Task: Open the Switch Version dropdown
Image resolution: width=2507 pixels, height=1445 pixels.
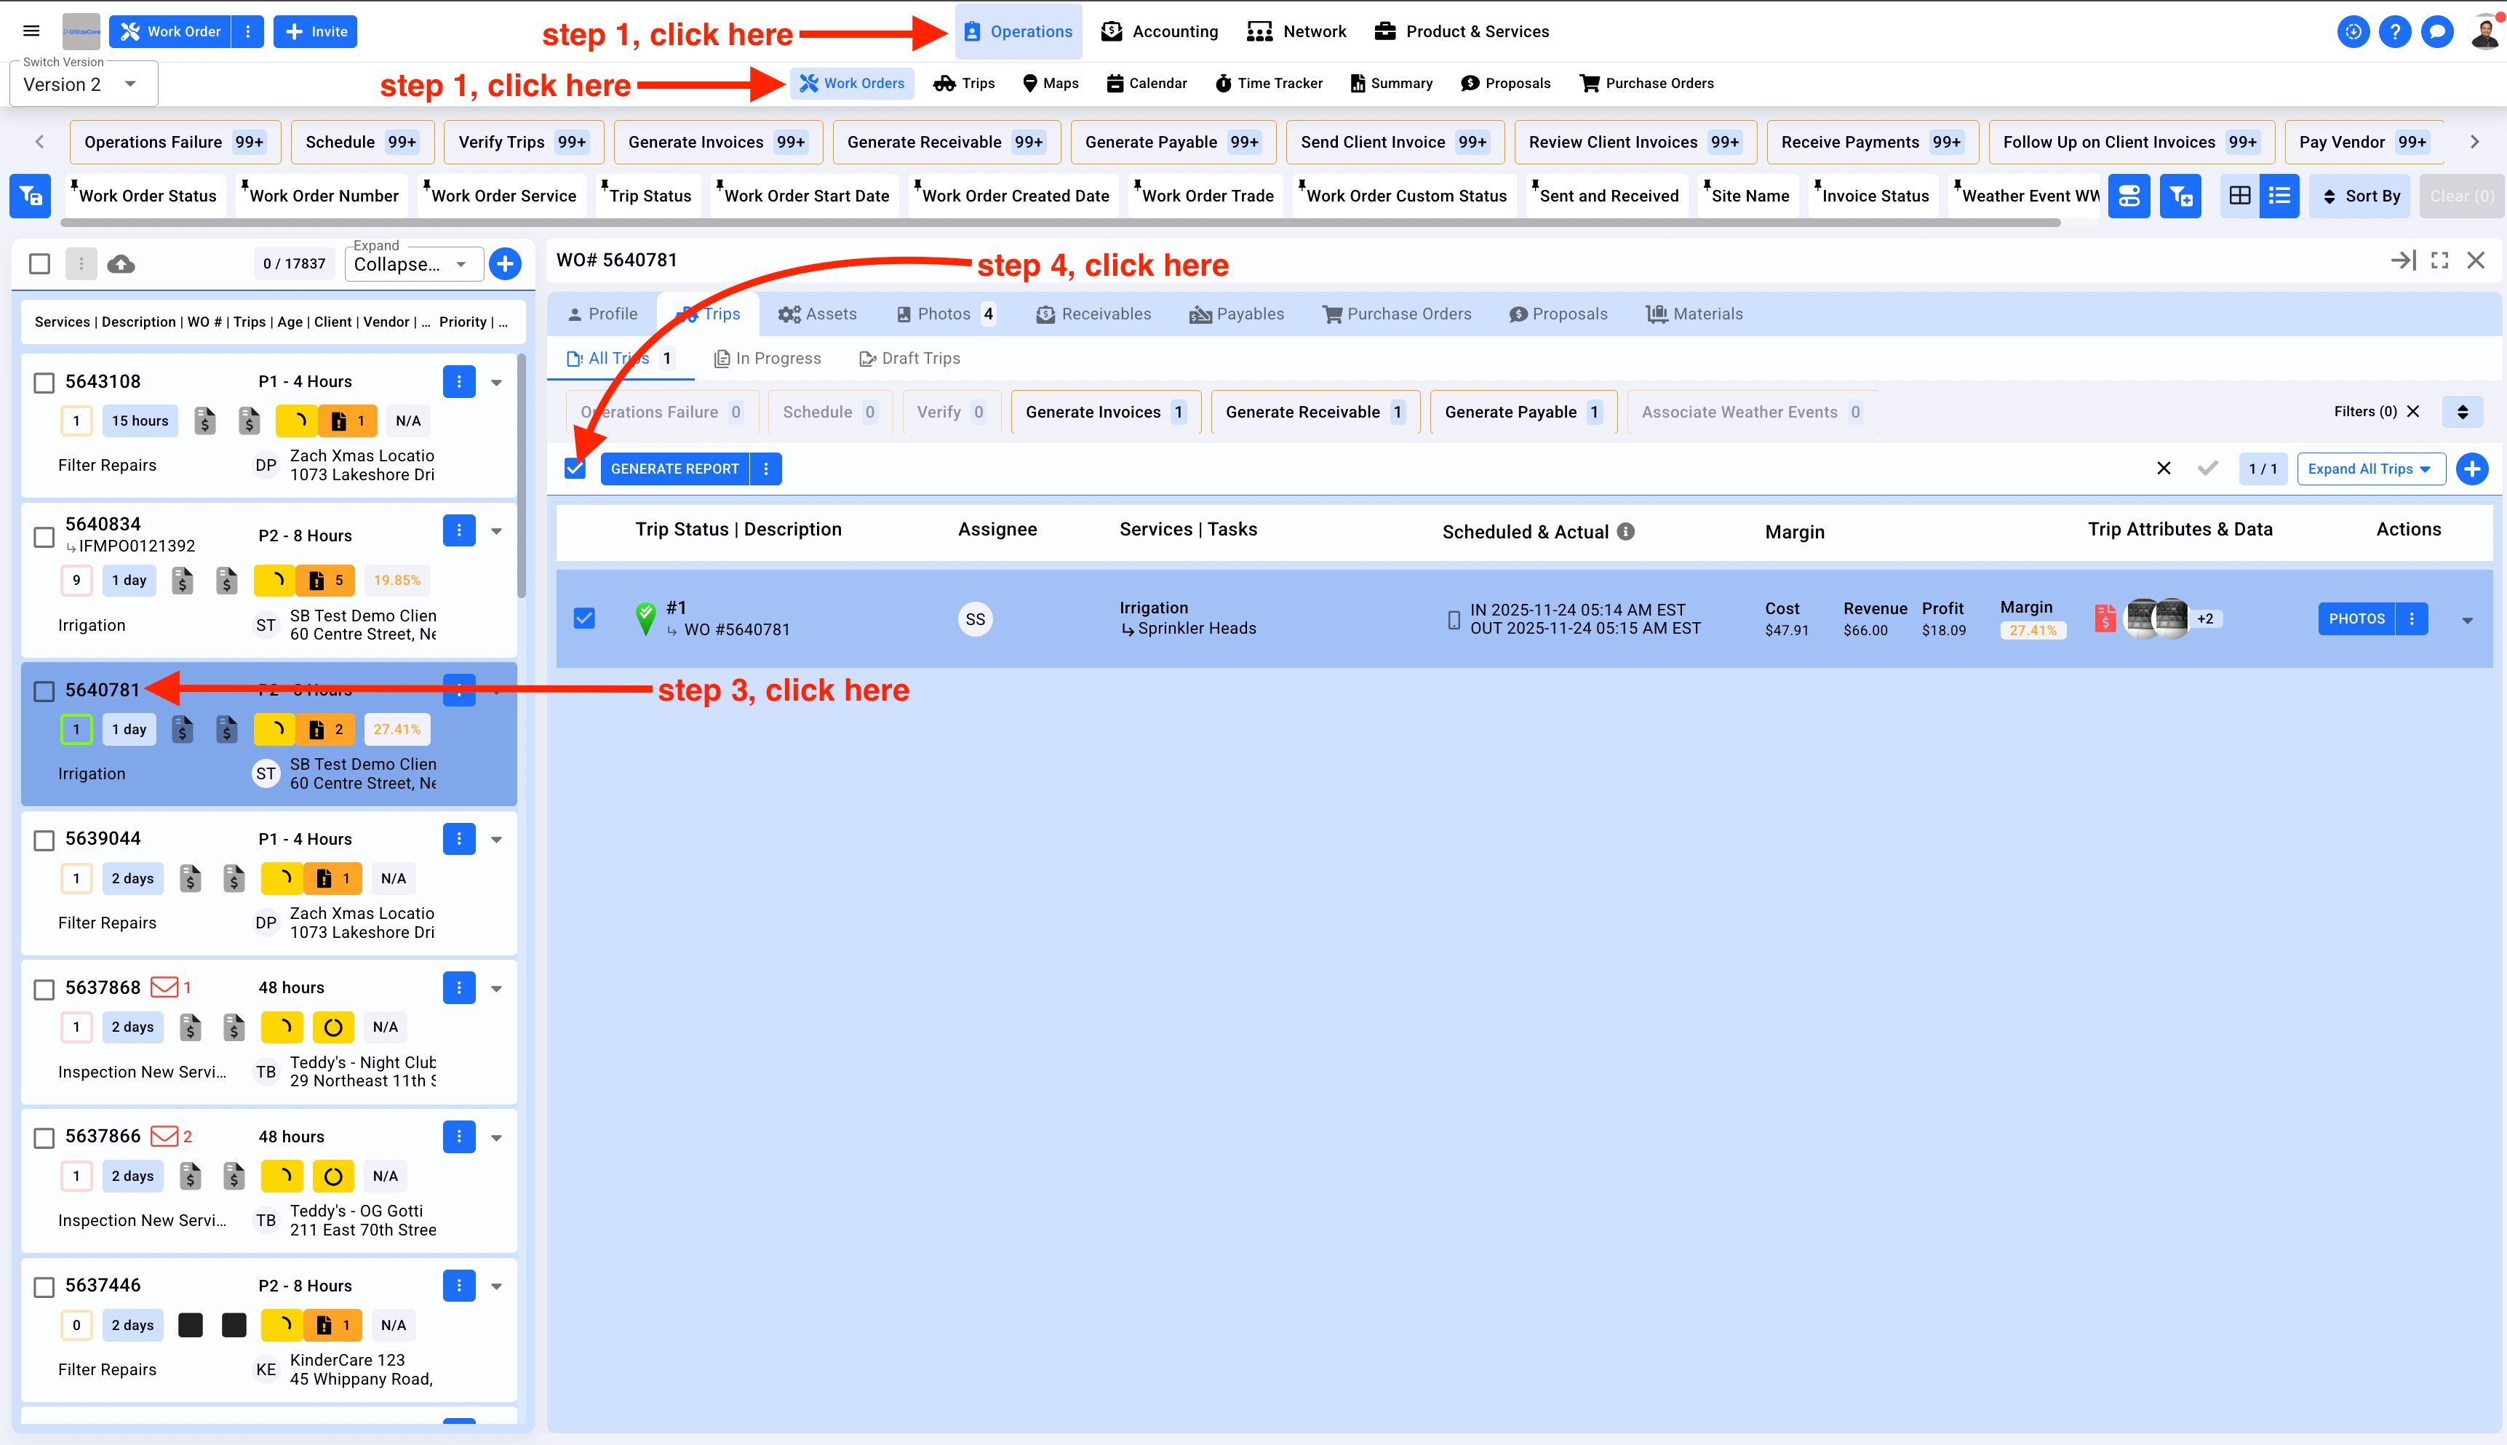Action: tap(84, 84)
